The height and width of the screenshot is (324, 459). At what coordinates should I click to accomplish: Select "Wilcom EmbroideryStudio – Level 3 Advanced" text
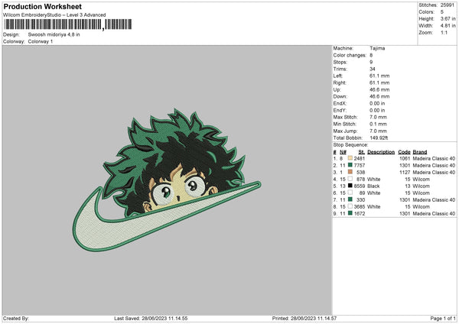[x=54, y=15]
